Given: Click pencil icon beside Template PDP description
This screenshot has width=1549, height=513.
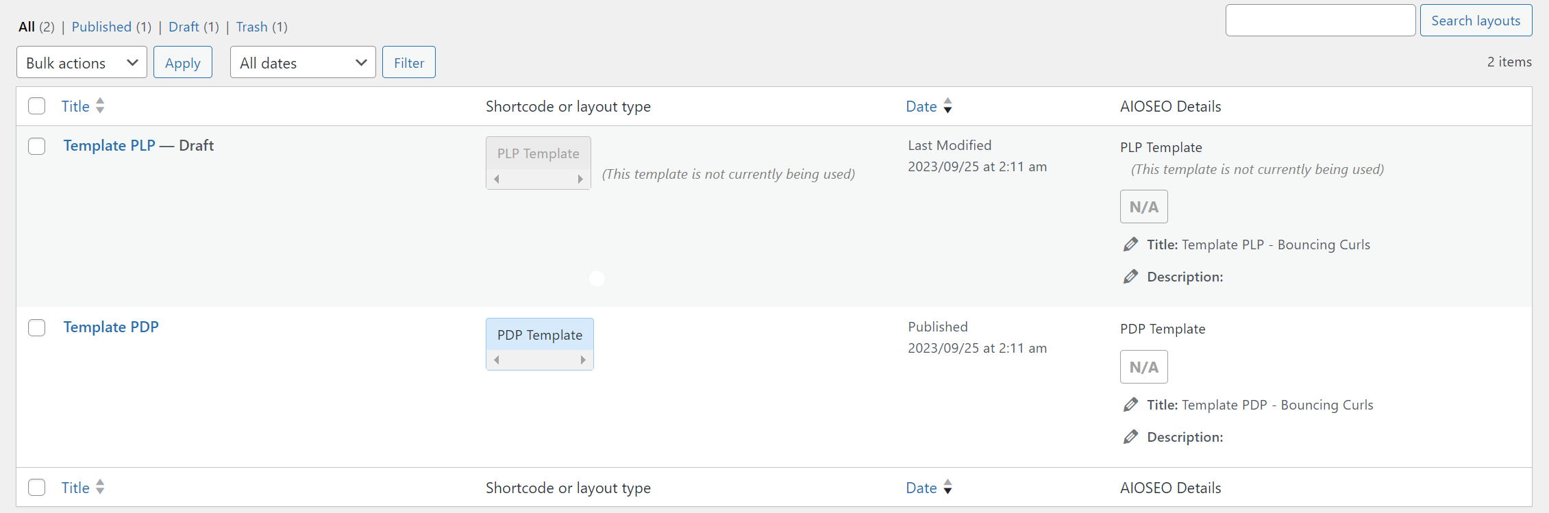Looking at the screenshot, I should click(1130, 437).
